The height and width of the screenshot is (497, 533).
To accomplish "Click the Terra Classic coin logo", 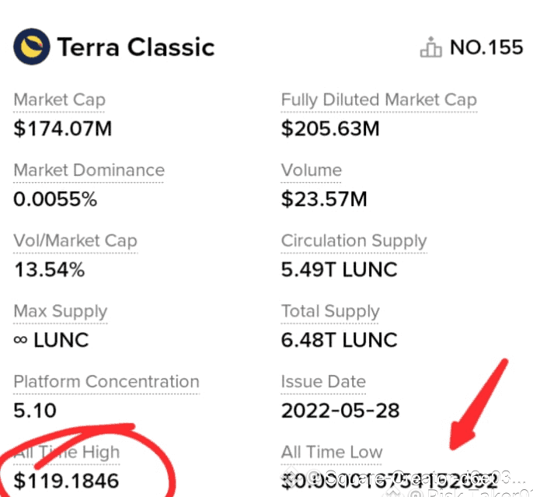I will pyautogui.click(x=31, y=47).
